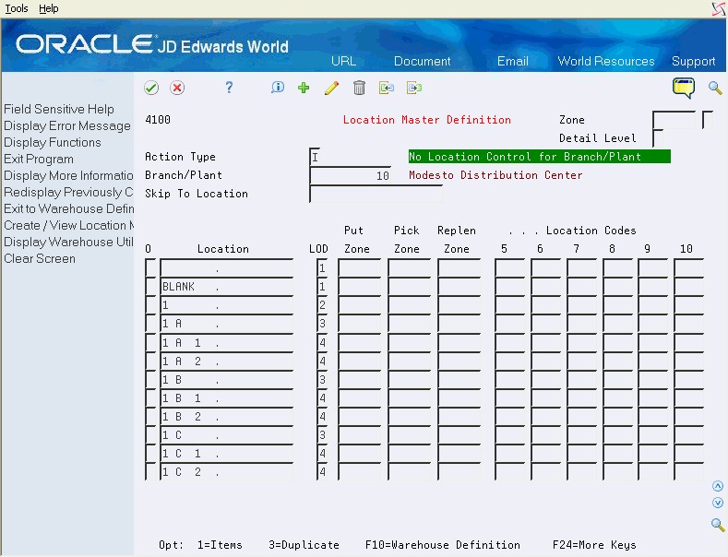Click the URL header link

[x=343, y=61]
